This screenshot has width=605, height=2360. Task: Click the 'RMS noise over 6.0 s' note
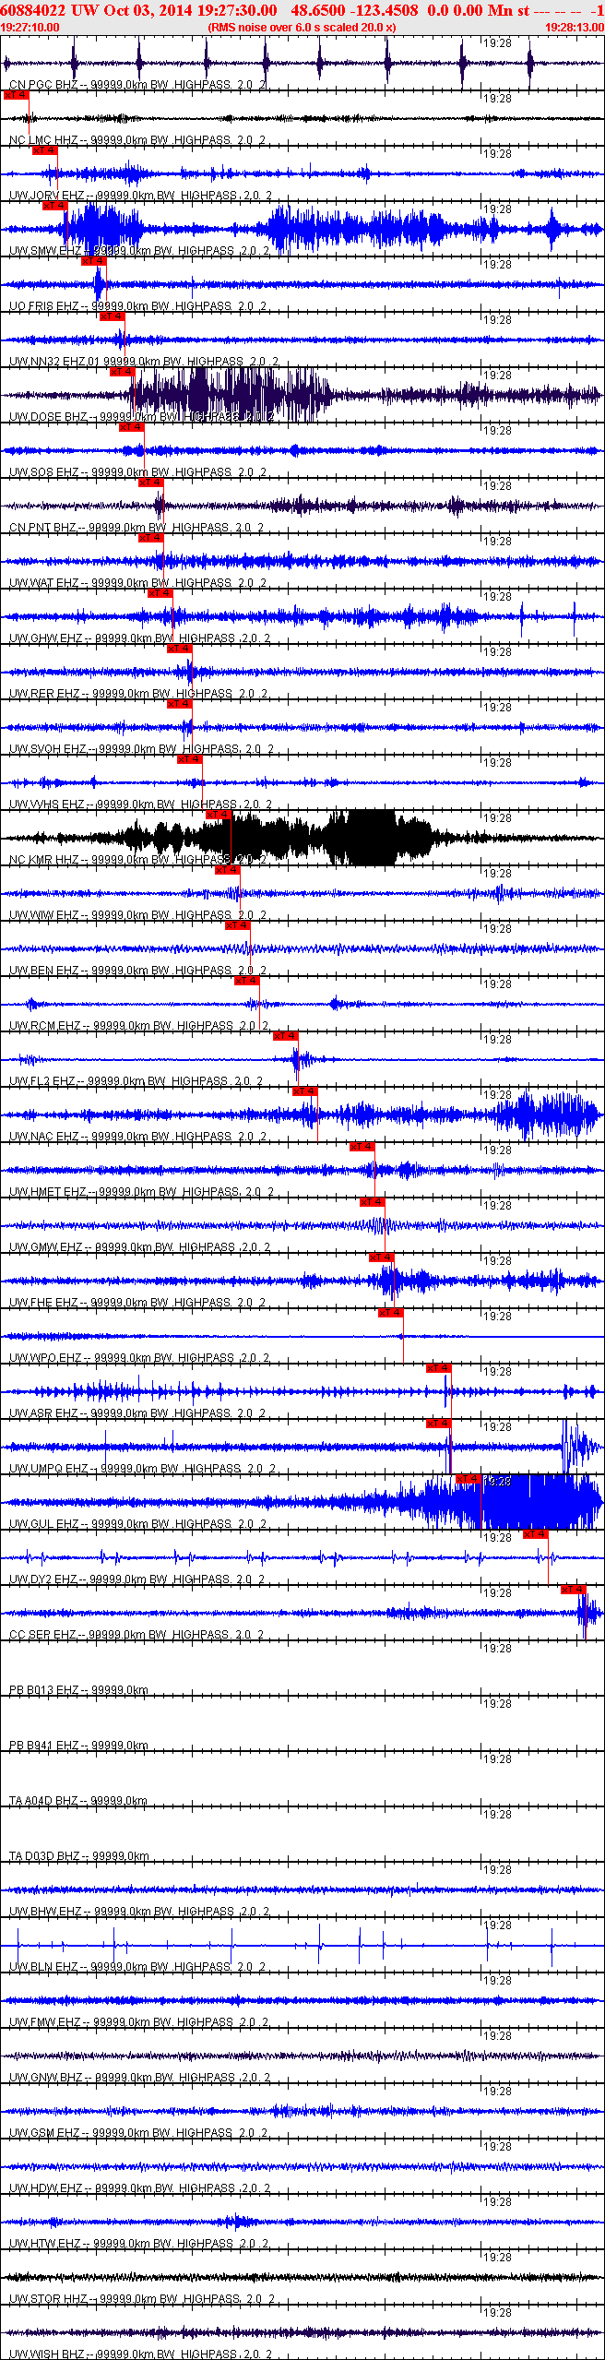302,28
